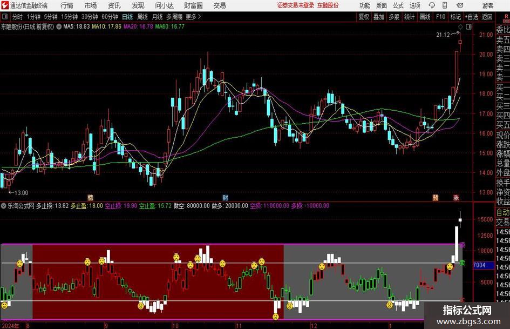Click the 多股 multi-stock button
Viewport: 510px width, 329px height.
coord(394,17)
